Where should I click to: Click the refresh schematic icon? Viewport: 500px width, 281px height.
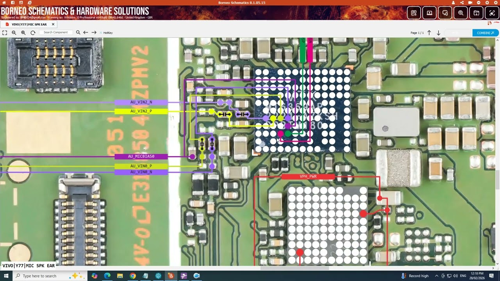coord(33,32)
